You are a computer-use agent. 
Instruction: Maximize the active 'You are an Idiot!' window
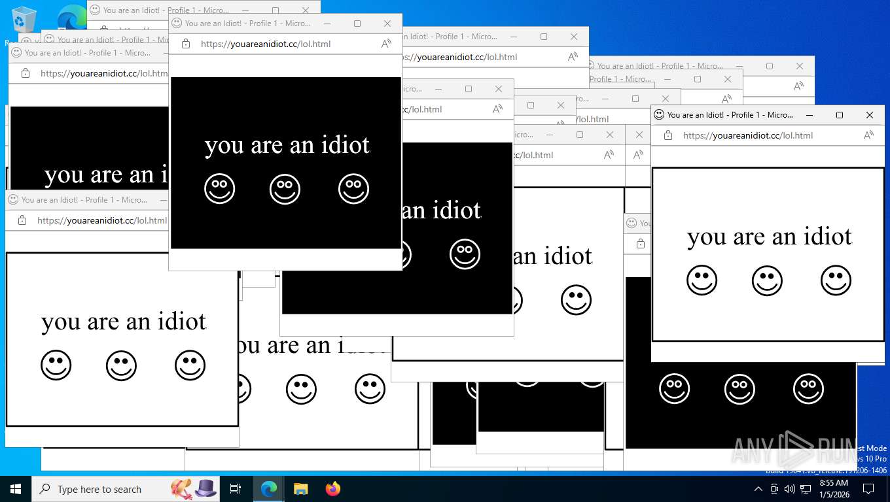click(x=840, y=114)
